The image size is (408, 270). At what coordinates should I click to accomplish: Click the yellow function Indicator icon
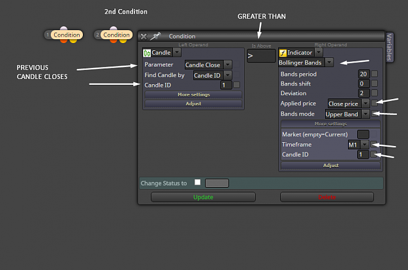[283, 53]
